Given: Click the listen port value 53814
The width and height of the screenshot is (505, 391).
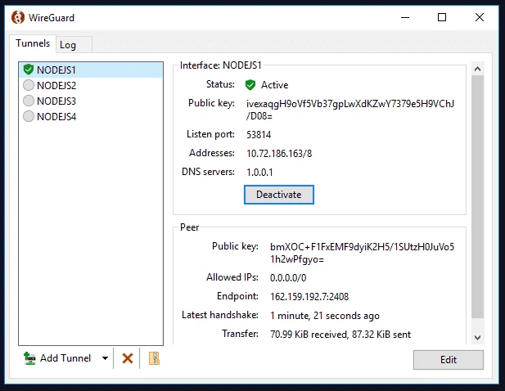Looking at the screenshot, I should [259, 134].
